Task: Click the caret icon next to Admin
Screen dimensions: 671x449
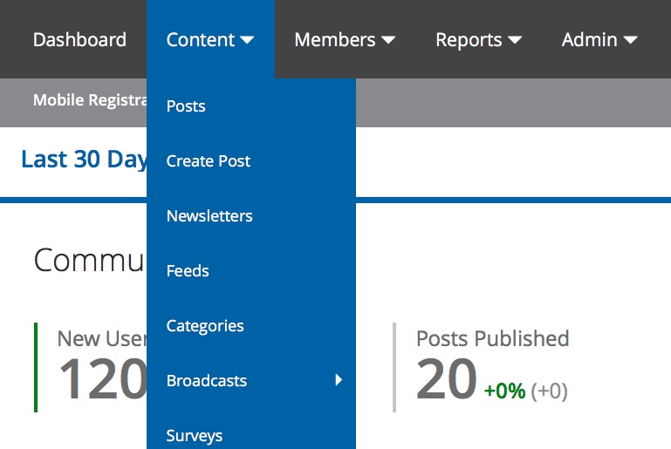Action: [x=630, y=40]
